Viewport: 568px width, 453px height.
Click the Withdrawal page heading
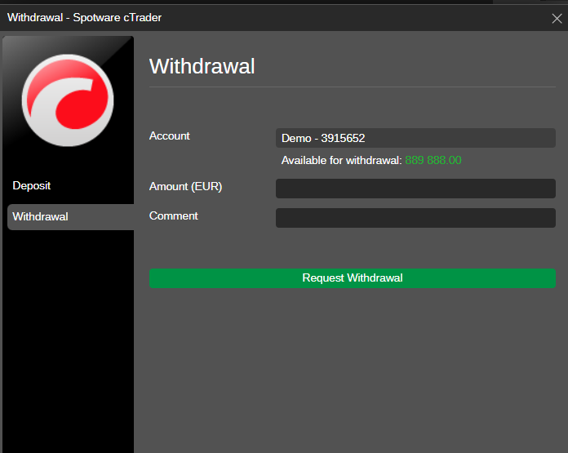202,66
